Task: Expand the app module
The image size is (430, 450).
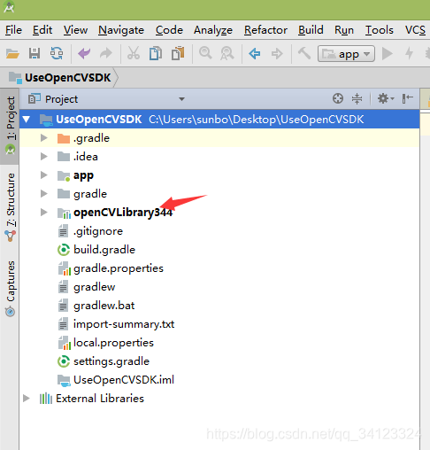Action: (x=44, y=175)
